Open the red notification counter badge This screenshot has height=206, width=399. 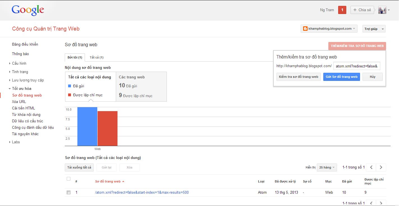click(x=342, y=10)
